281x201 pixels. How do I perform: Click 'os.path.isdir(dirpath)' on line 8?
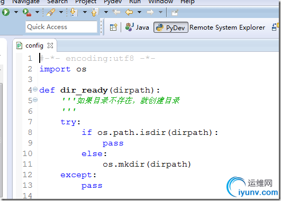tap(155, 133)
